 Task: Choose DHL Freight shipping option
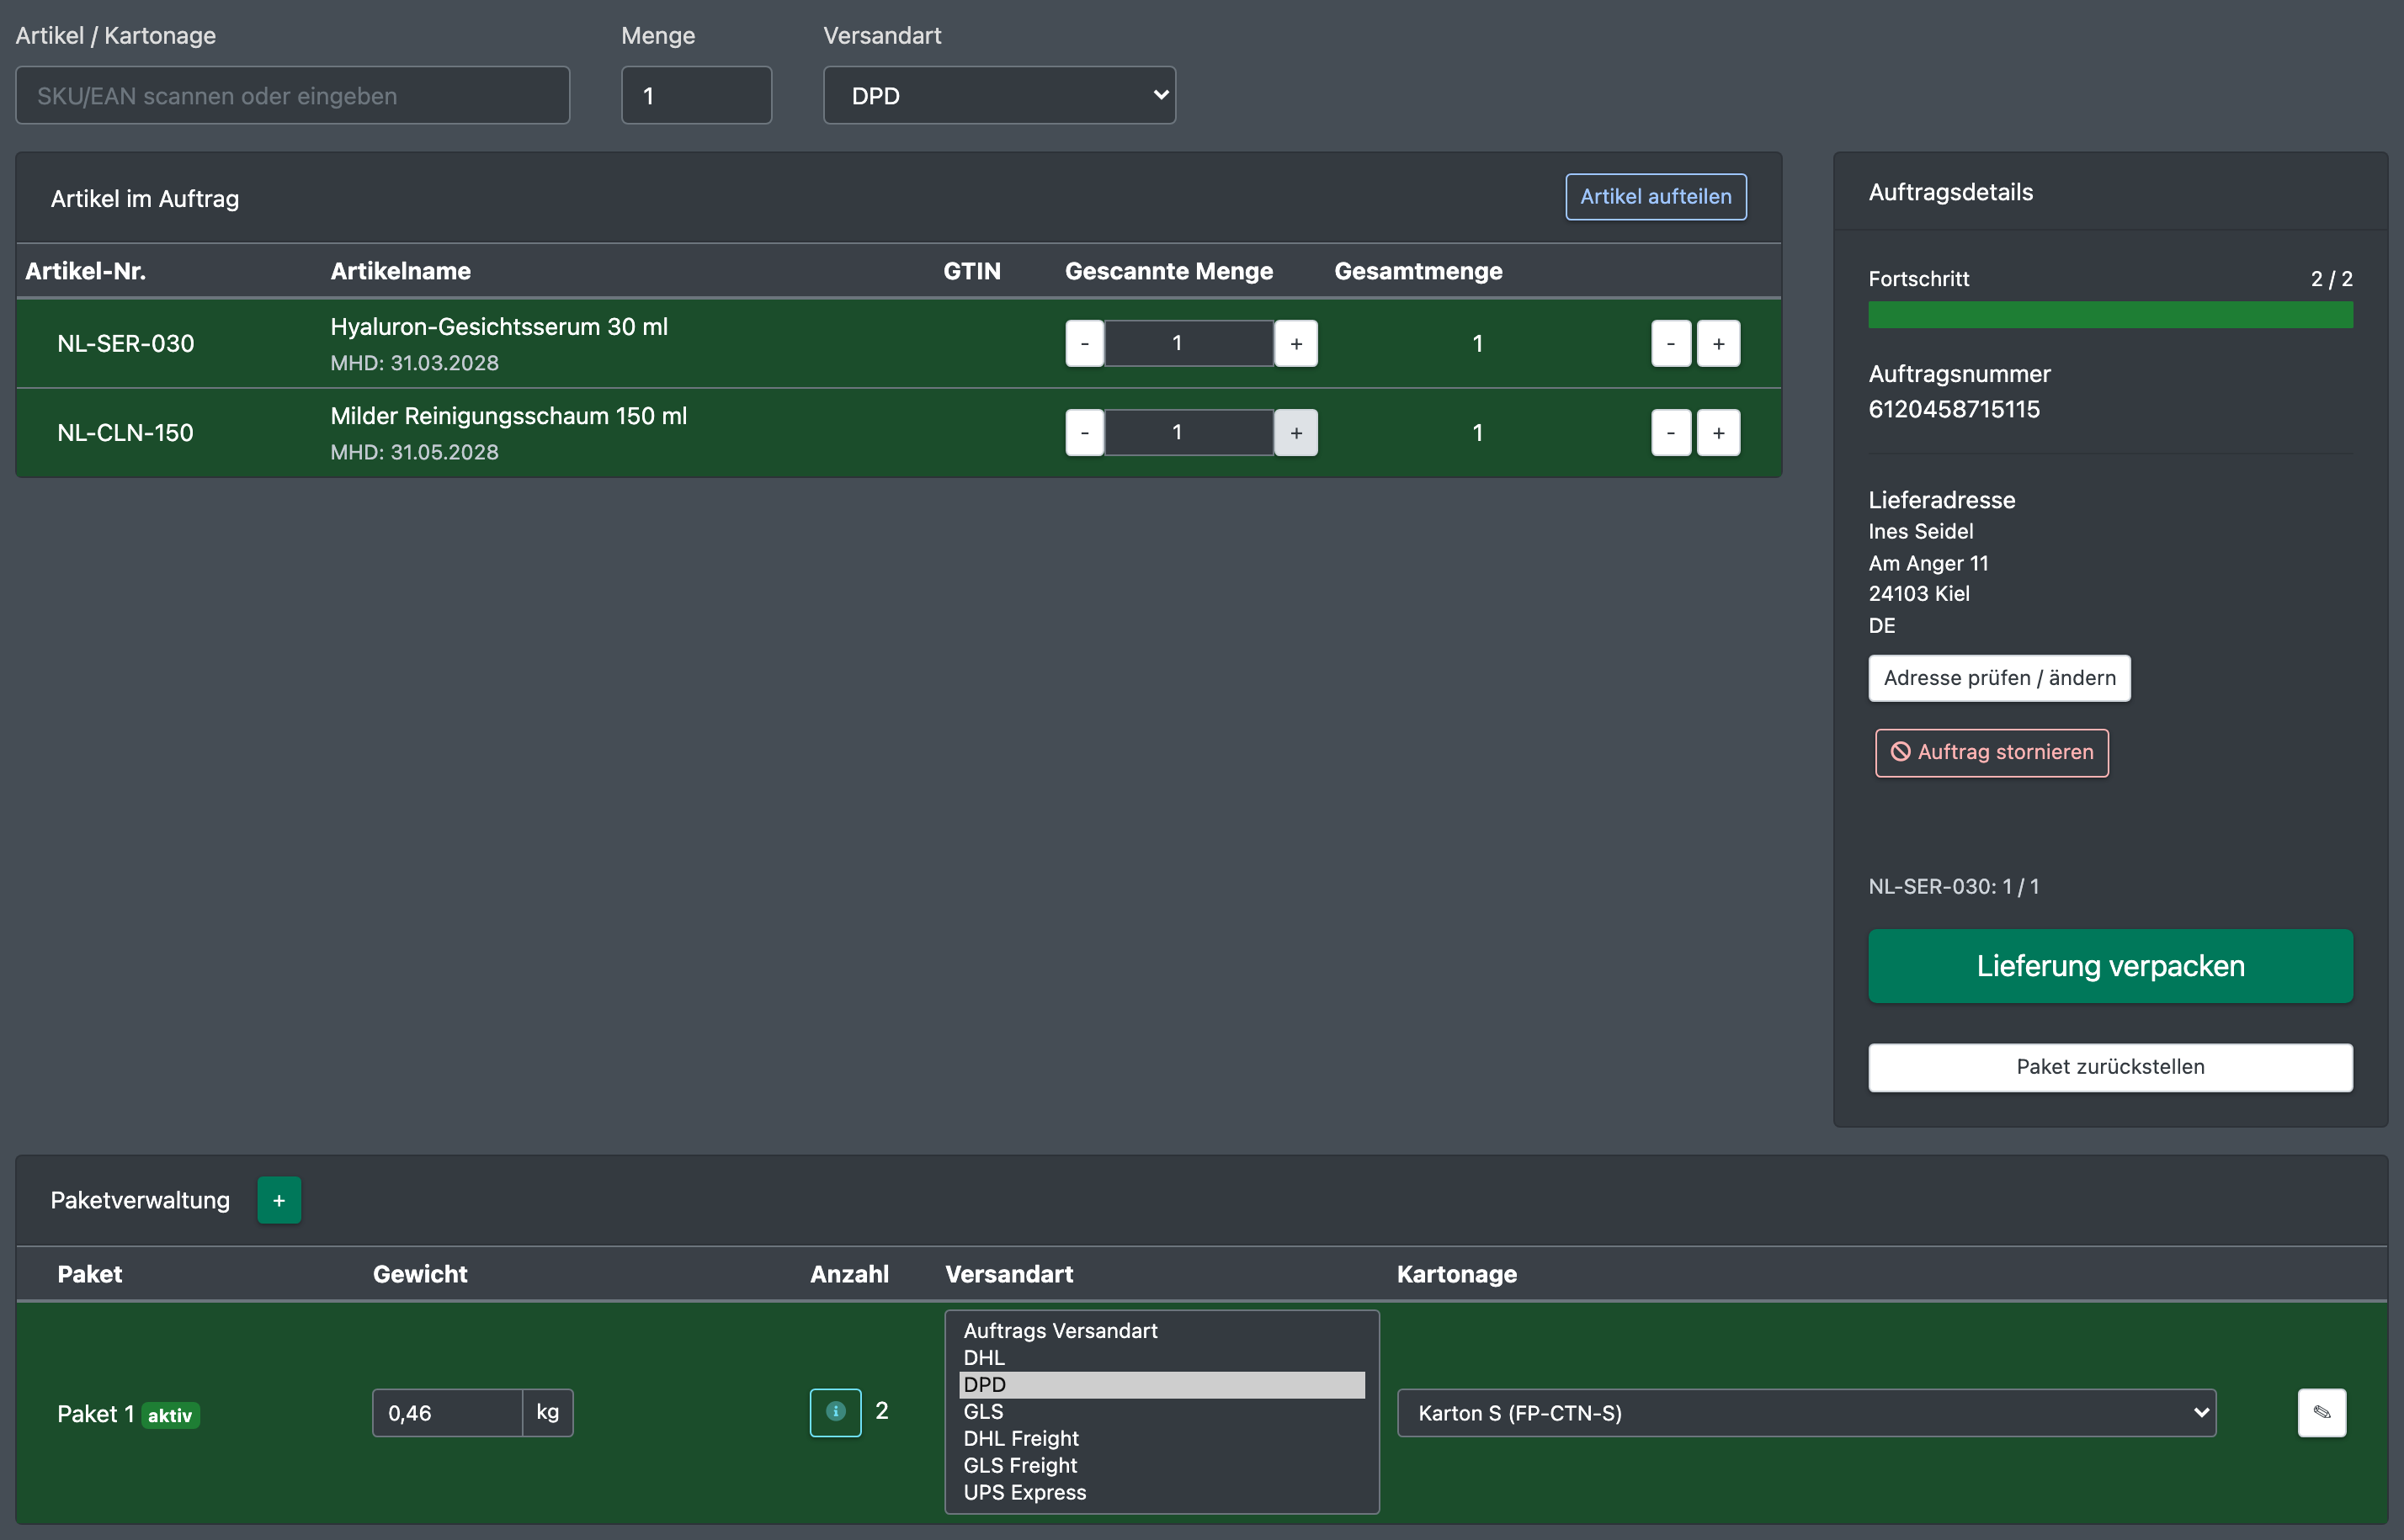1161,1438
